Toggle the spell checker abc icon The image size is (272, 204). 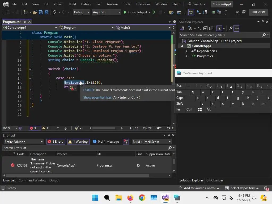point(191,12)
